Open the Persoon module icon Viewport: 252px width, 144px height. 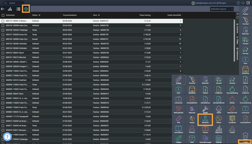coord(192,129)
